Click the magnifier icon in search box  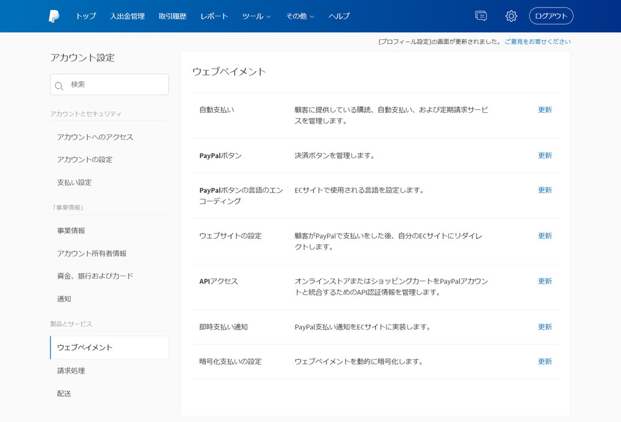click(x=59, y=86)
